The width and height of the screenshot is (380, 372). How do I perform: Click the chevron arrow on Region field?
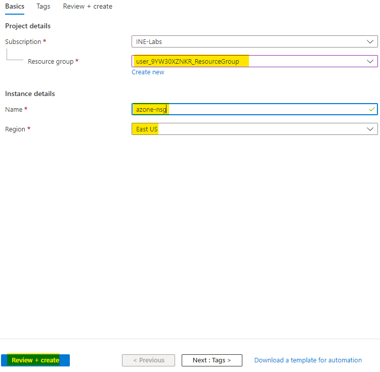click(x=370, y=129)
